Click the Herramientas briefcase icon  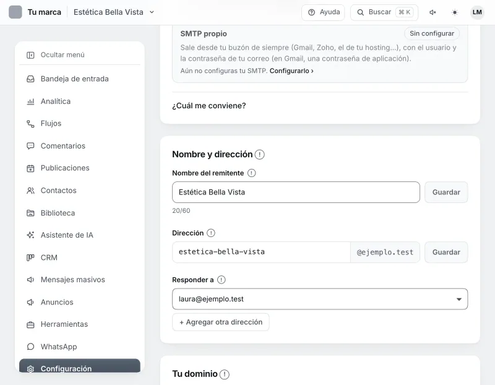coord(30,325)
